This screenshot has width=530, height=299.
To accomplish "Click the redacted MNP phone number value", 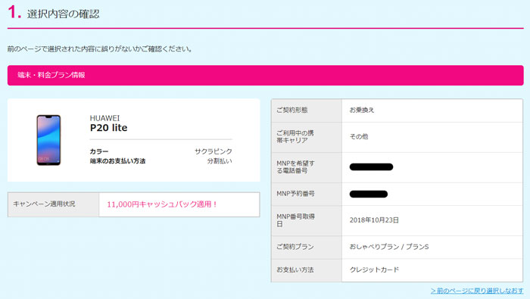I will click(x=371, y=167).
